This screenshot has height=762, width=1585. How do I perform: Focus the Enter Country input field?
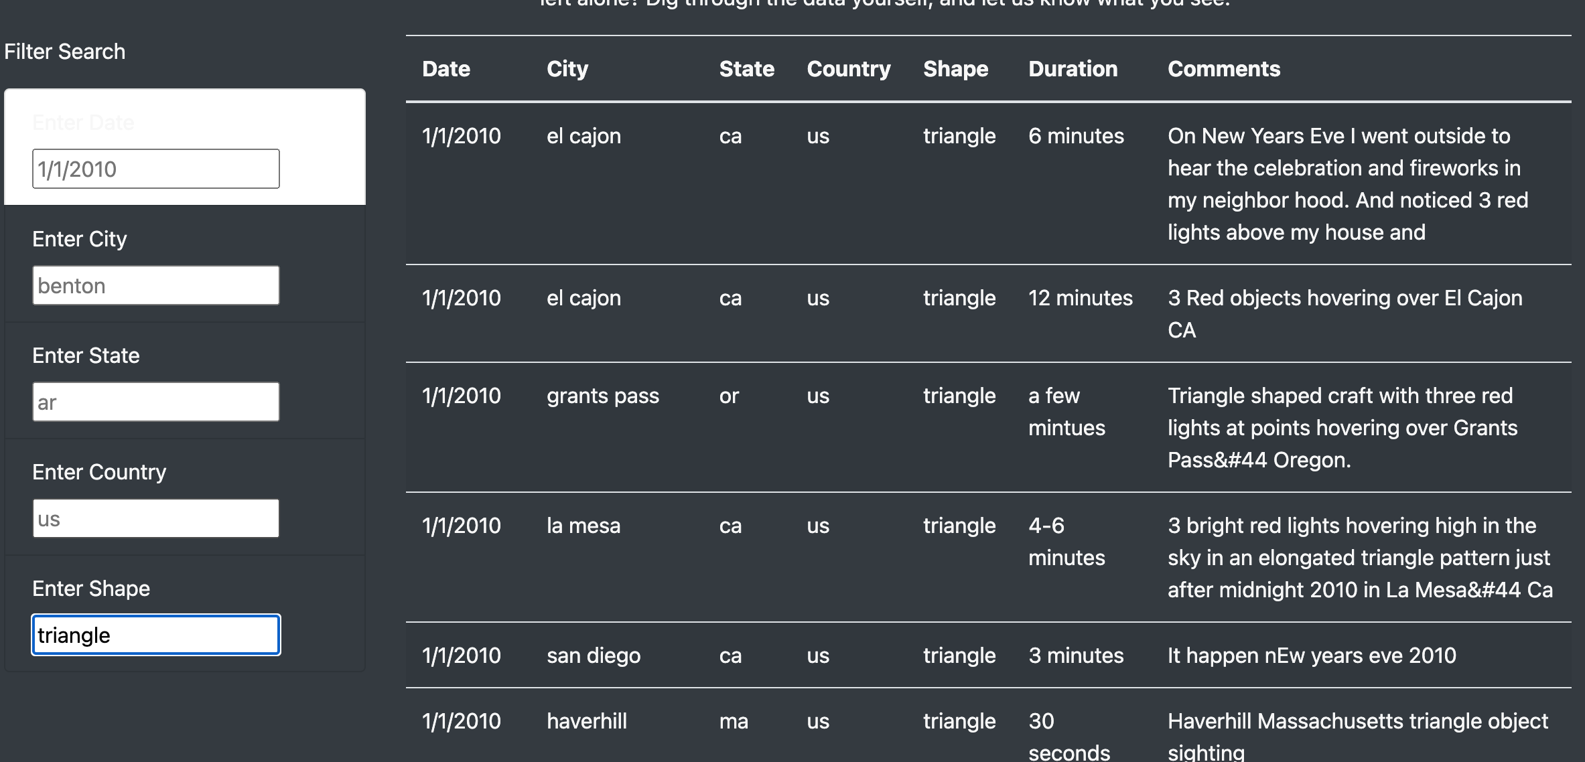(155, 518)
